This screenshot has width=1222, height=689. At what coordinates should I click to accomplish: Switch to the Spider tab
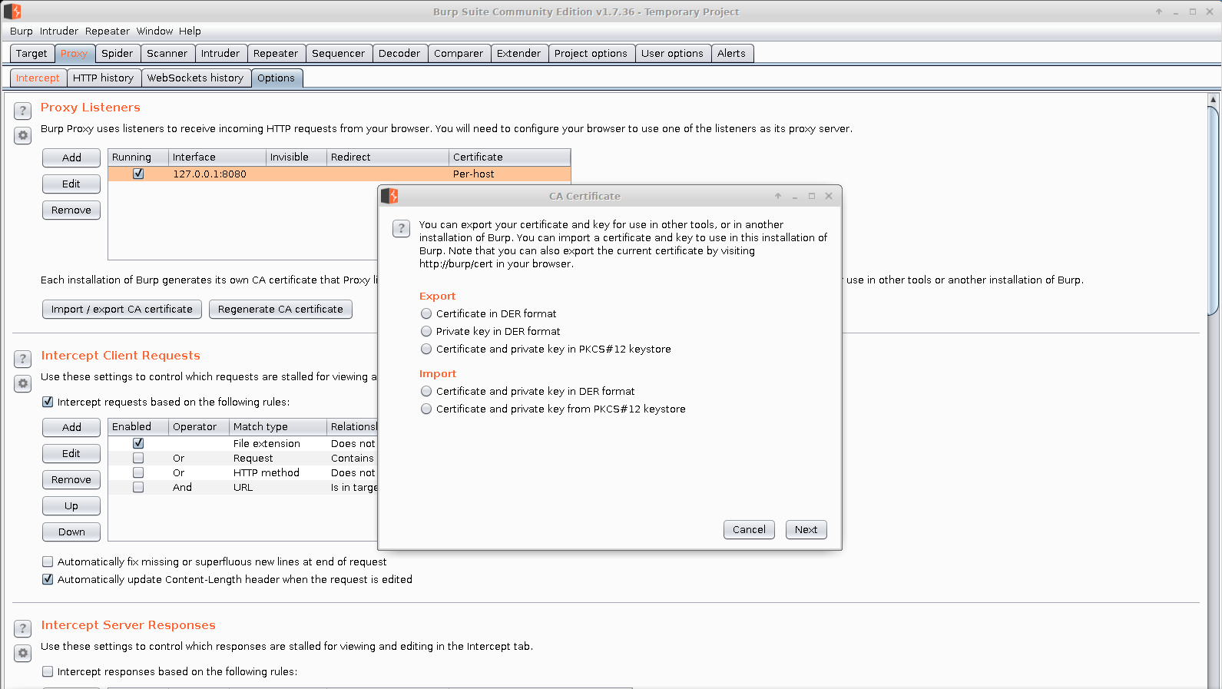point(118,53)
